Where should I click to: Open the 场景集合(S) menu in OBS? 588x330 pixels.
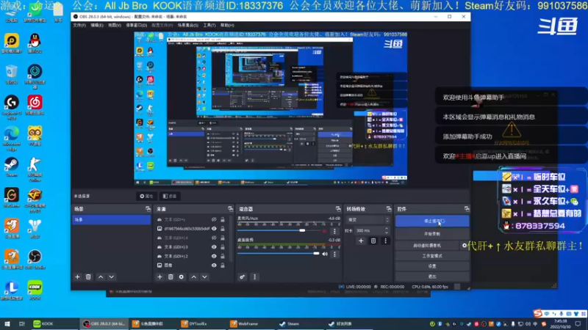tap(188, 25)
